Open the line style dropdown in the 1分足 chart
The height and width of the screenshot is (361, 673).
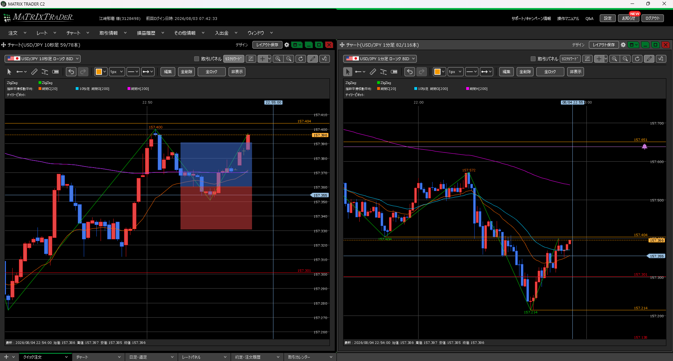[x=471, y=72]
